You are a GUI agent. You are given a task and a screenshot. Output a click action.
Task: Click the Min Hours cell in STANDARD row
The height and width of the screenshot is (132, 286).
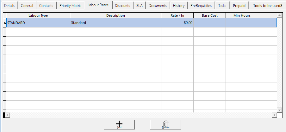click(242, 23)
